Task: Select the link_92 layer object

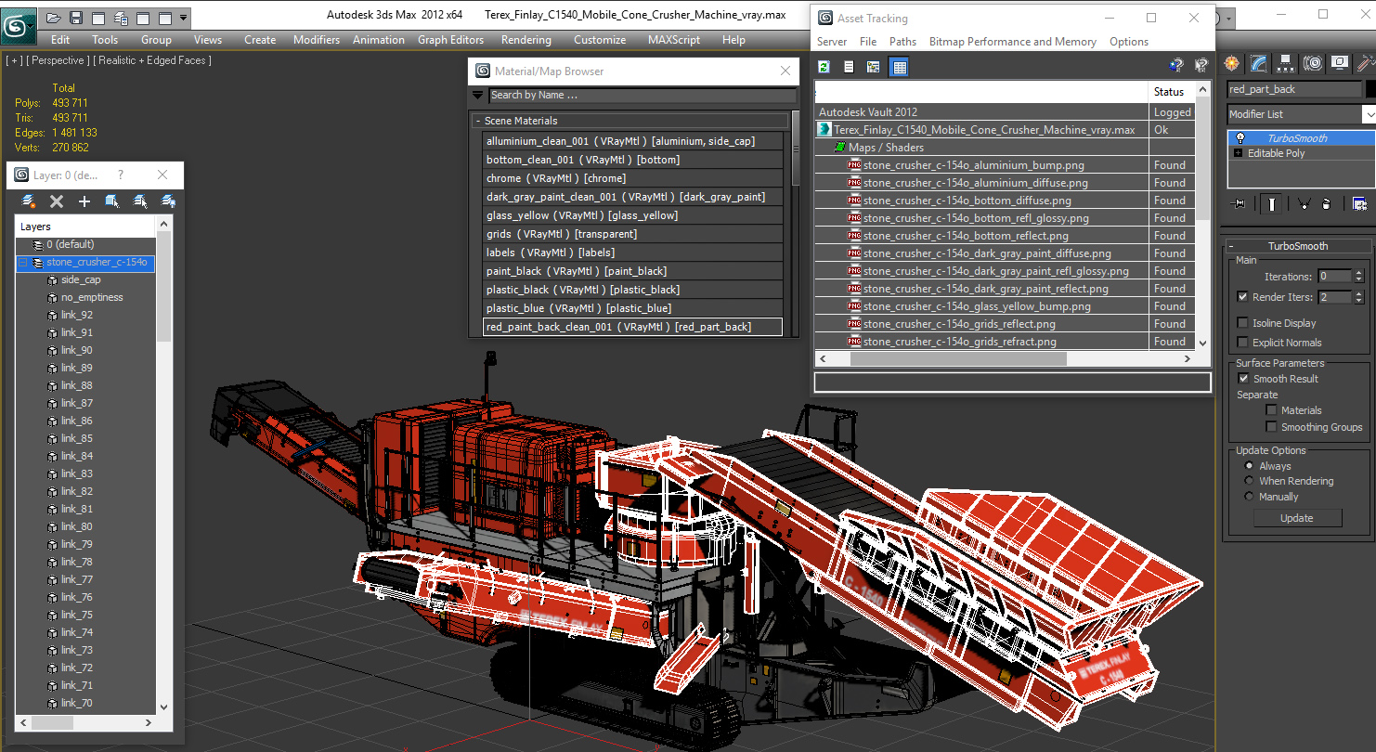Action: (77, 315)
